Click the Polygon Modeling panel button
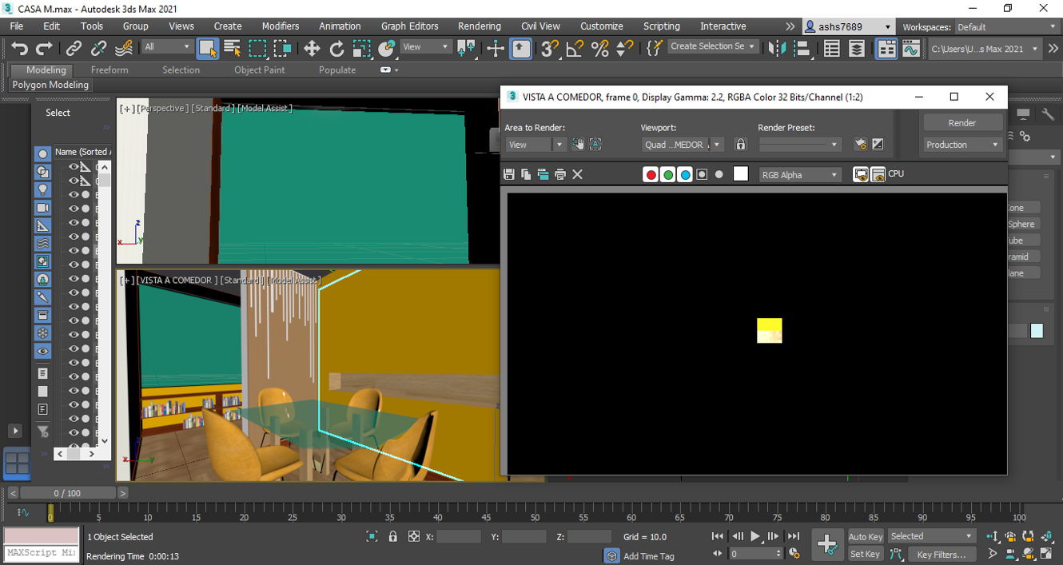 50,85
